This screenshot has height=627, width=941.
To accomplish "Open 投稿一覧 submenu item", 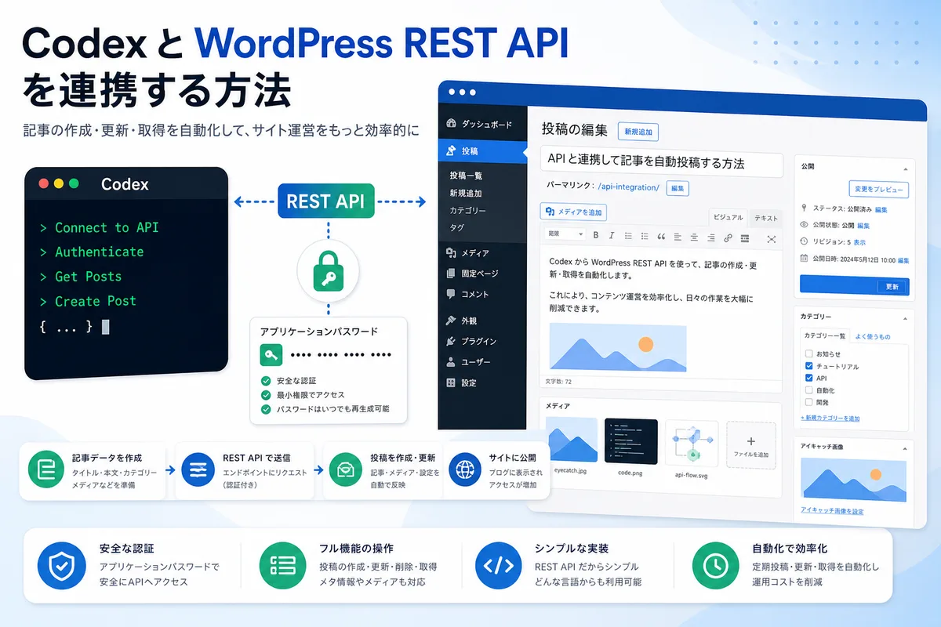I will 466,175.
